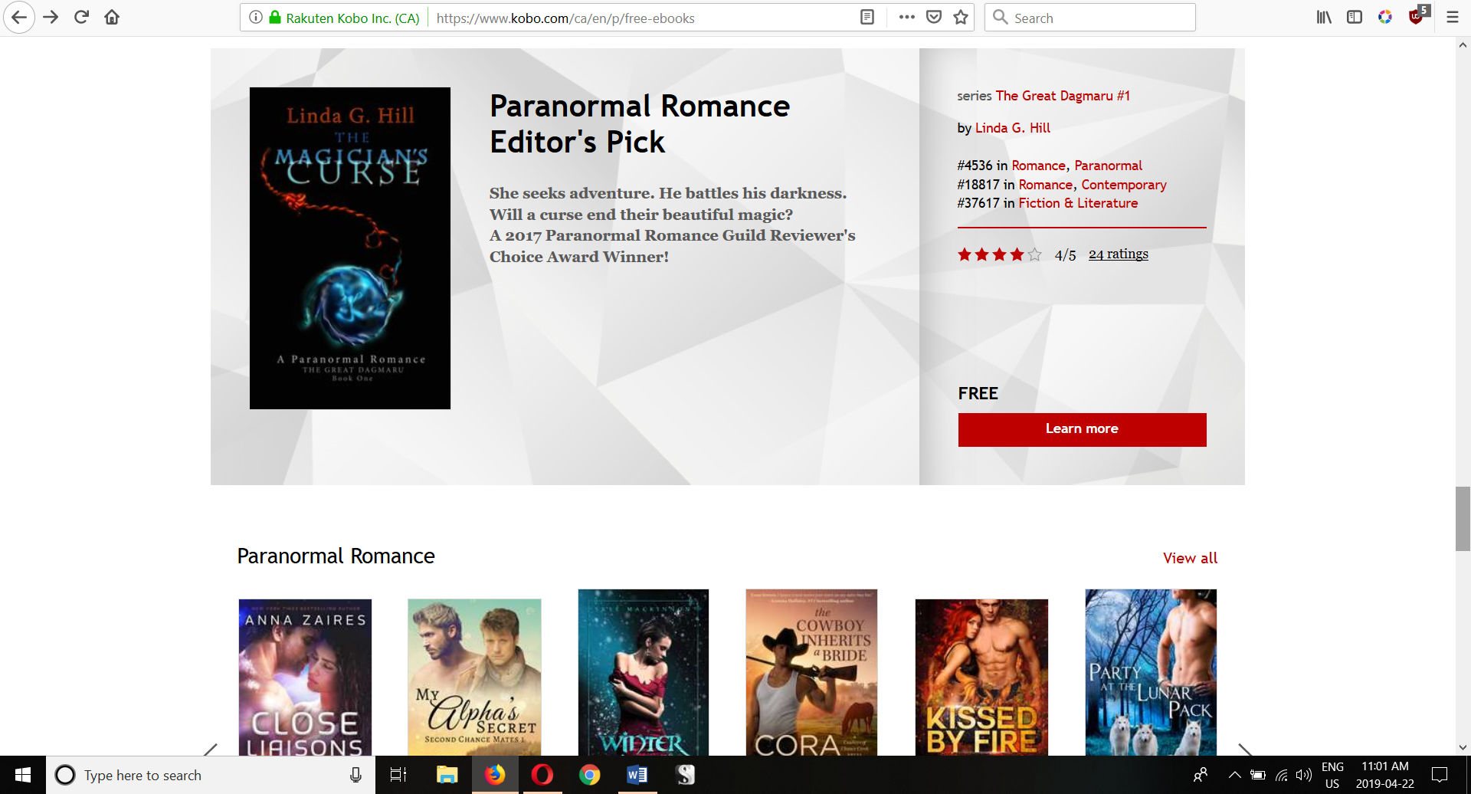This screenshot has height=794, width=1471.
Task: Go to the browser Home page
Action: 112,17
